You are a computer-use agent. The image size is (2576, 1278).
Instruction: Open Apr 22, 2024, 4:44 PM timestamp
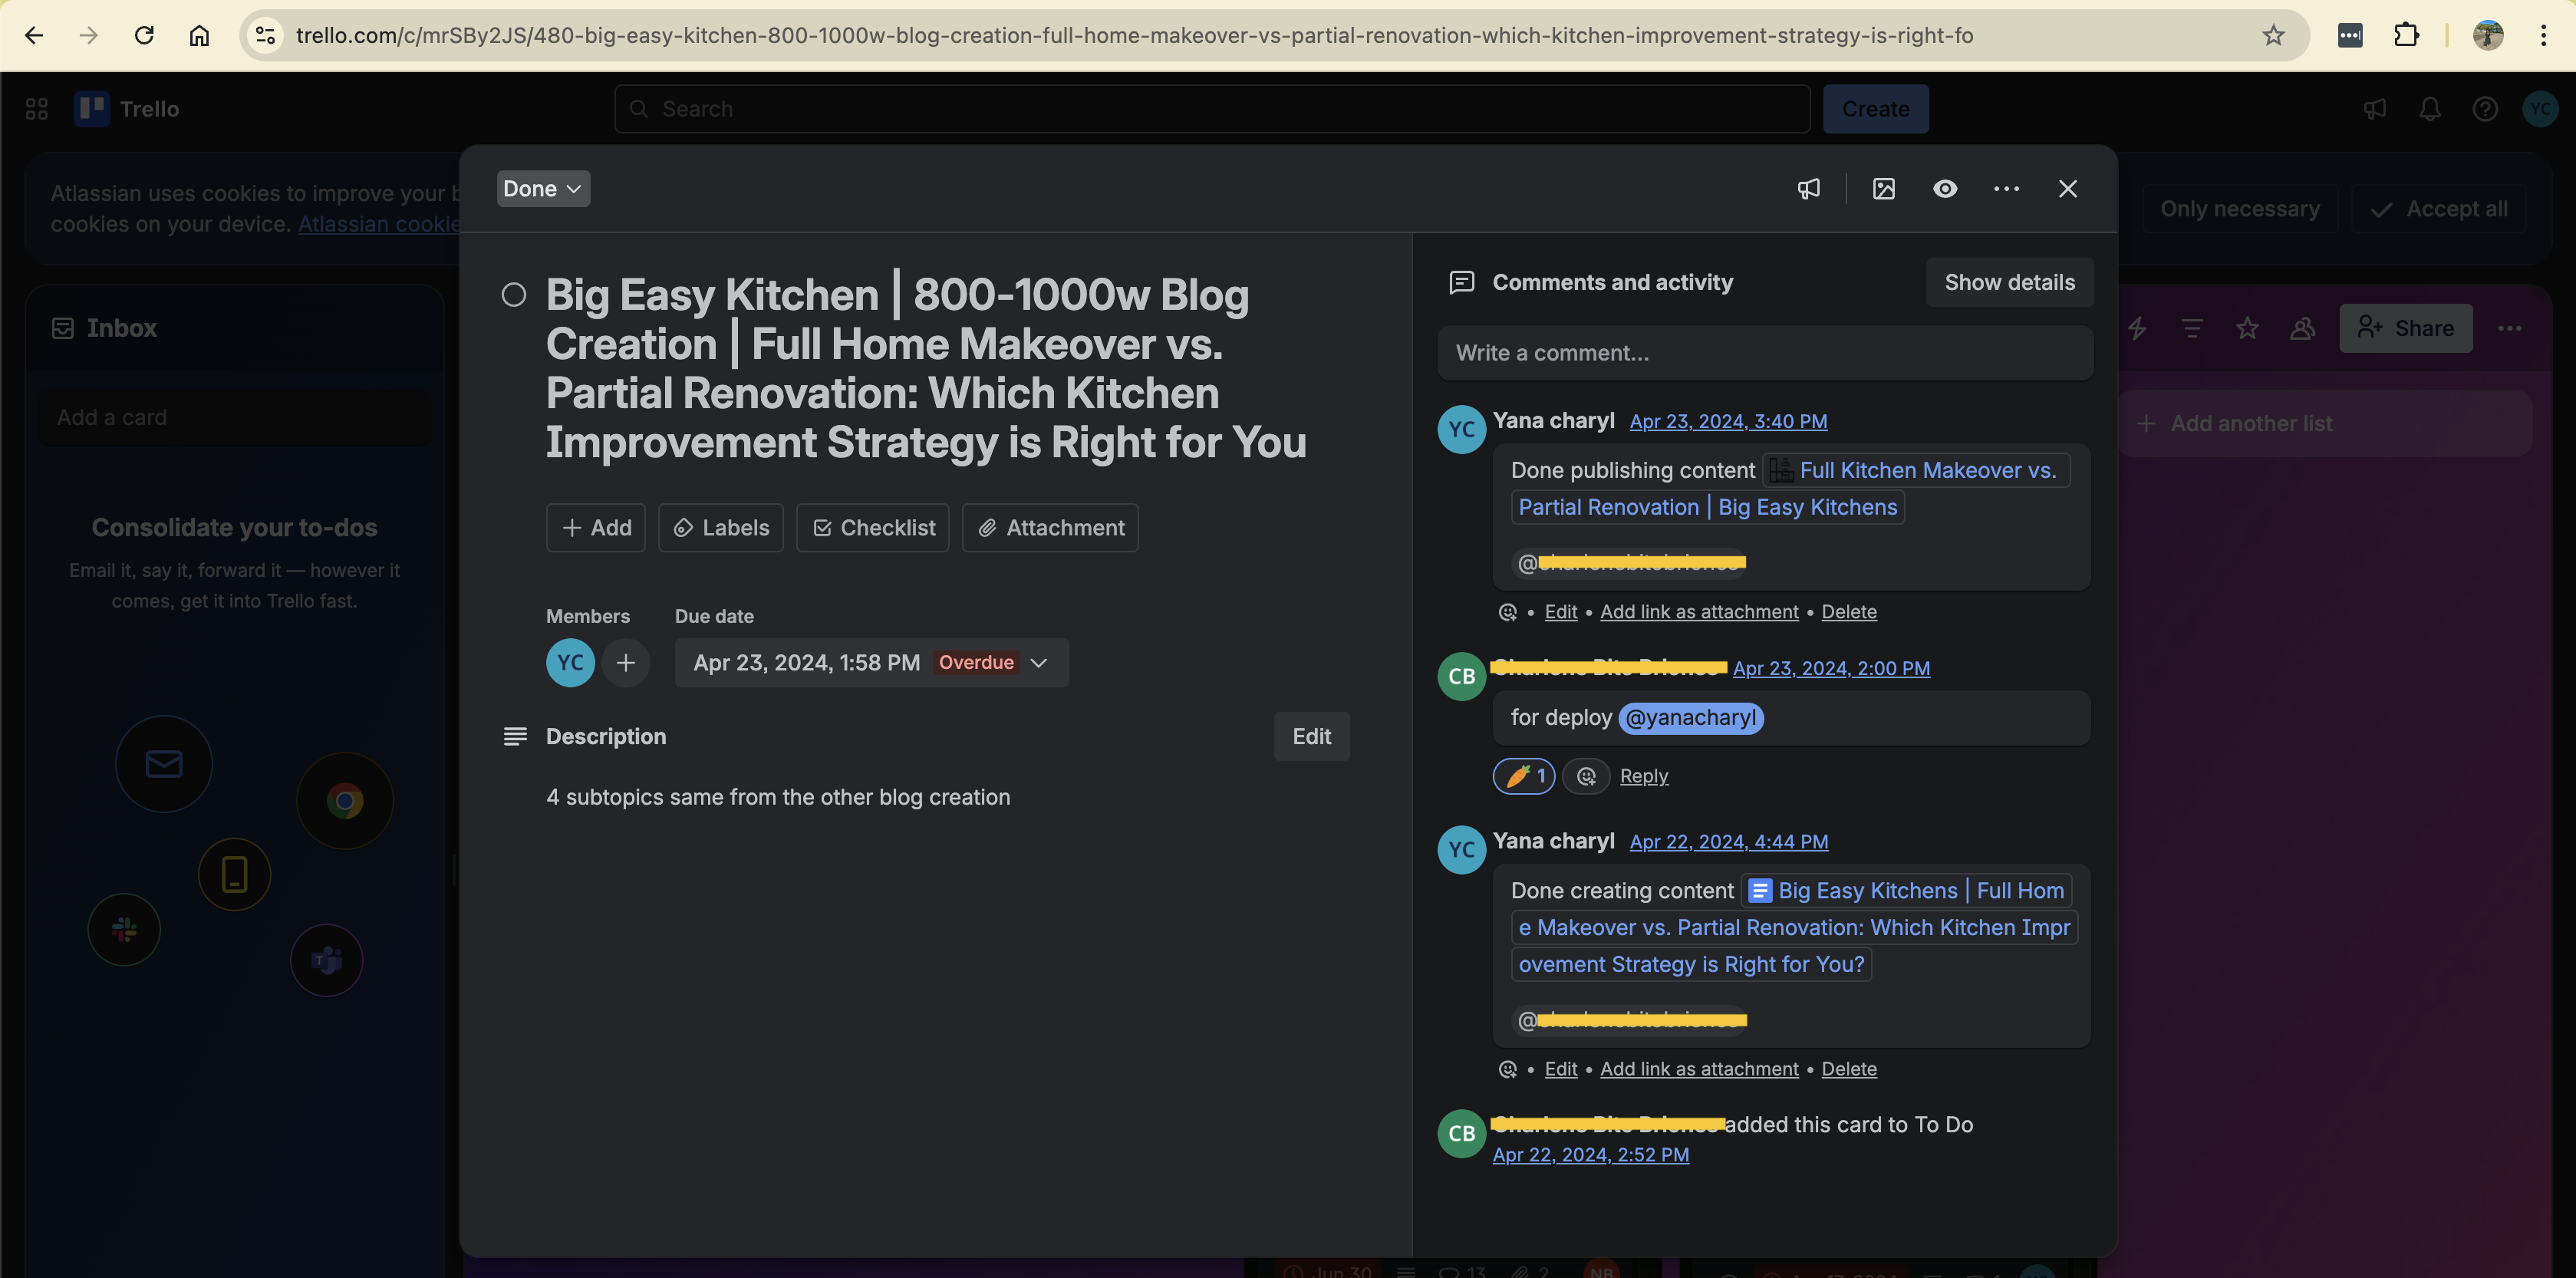click(1729, 842)
